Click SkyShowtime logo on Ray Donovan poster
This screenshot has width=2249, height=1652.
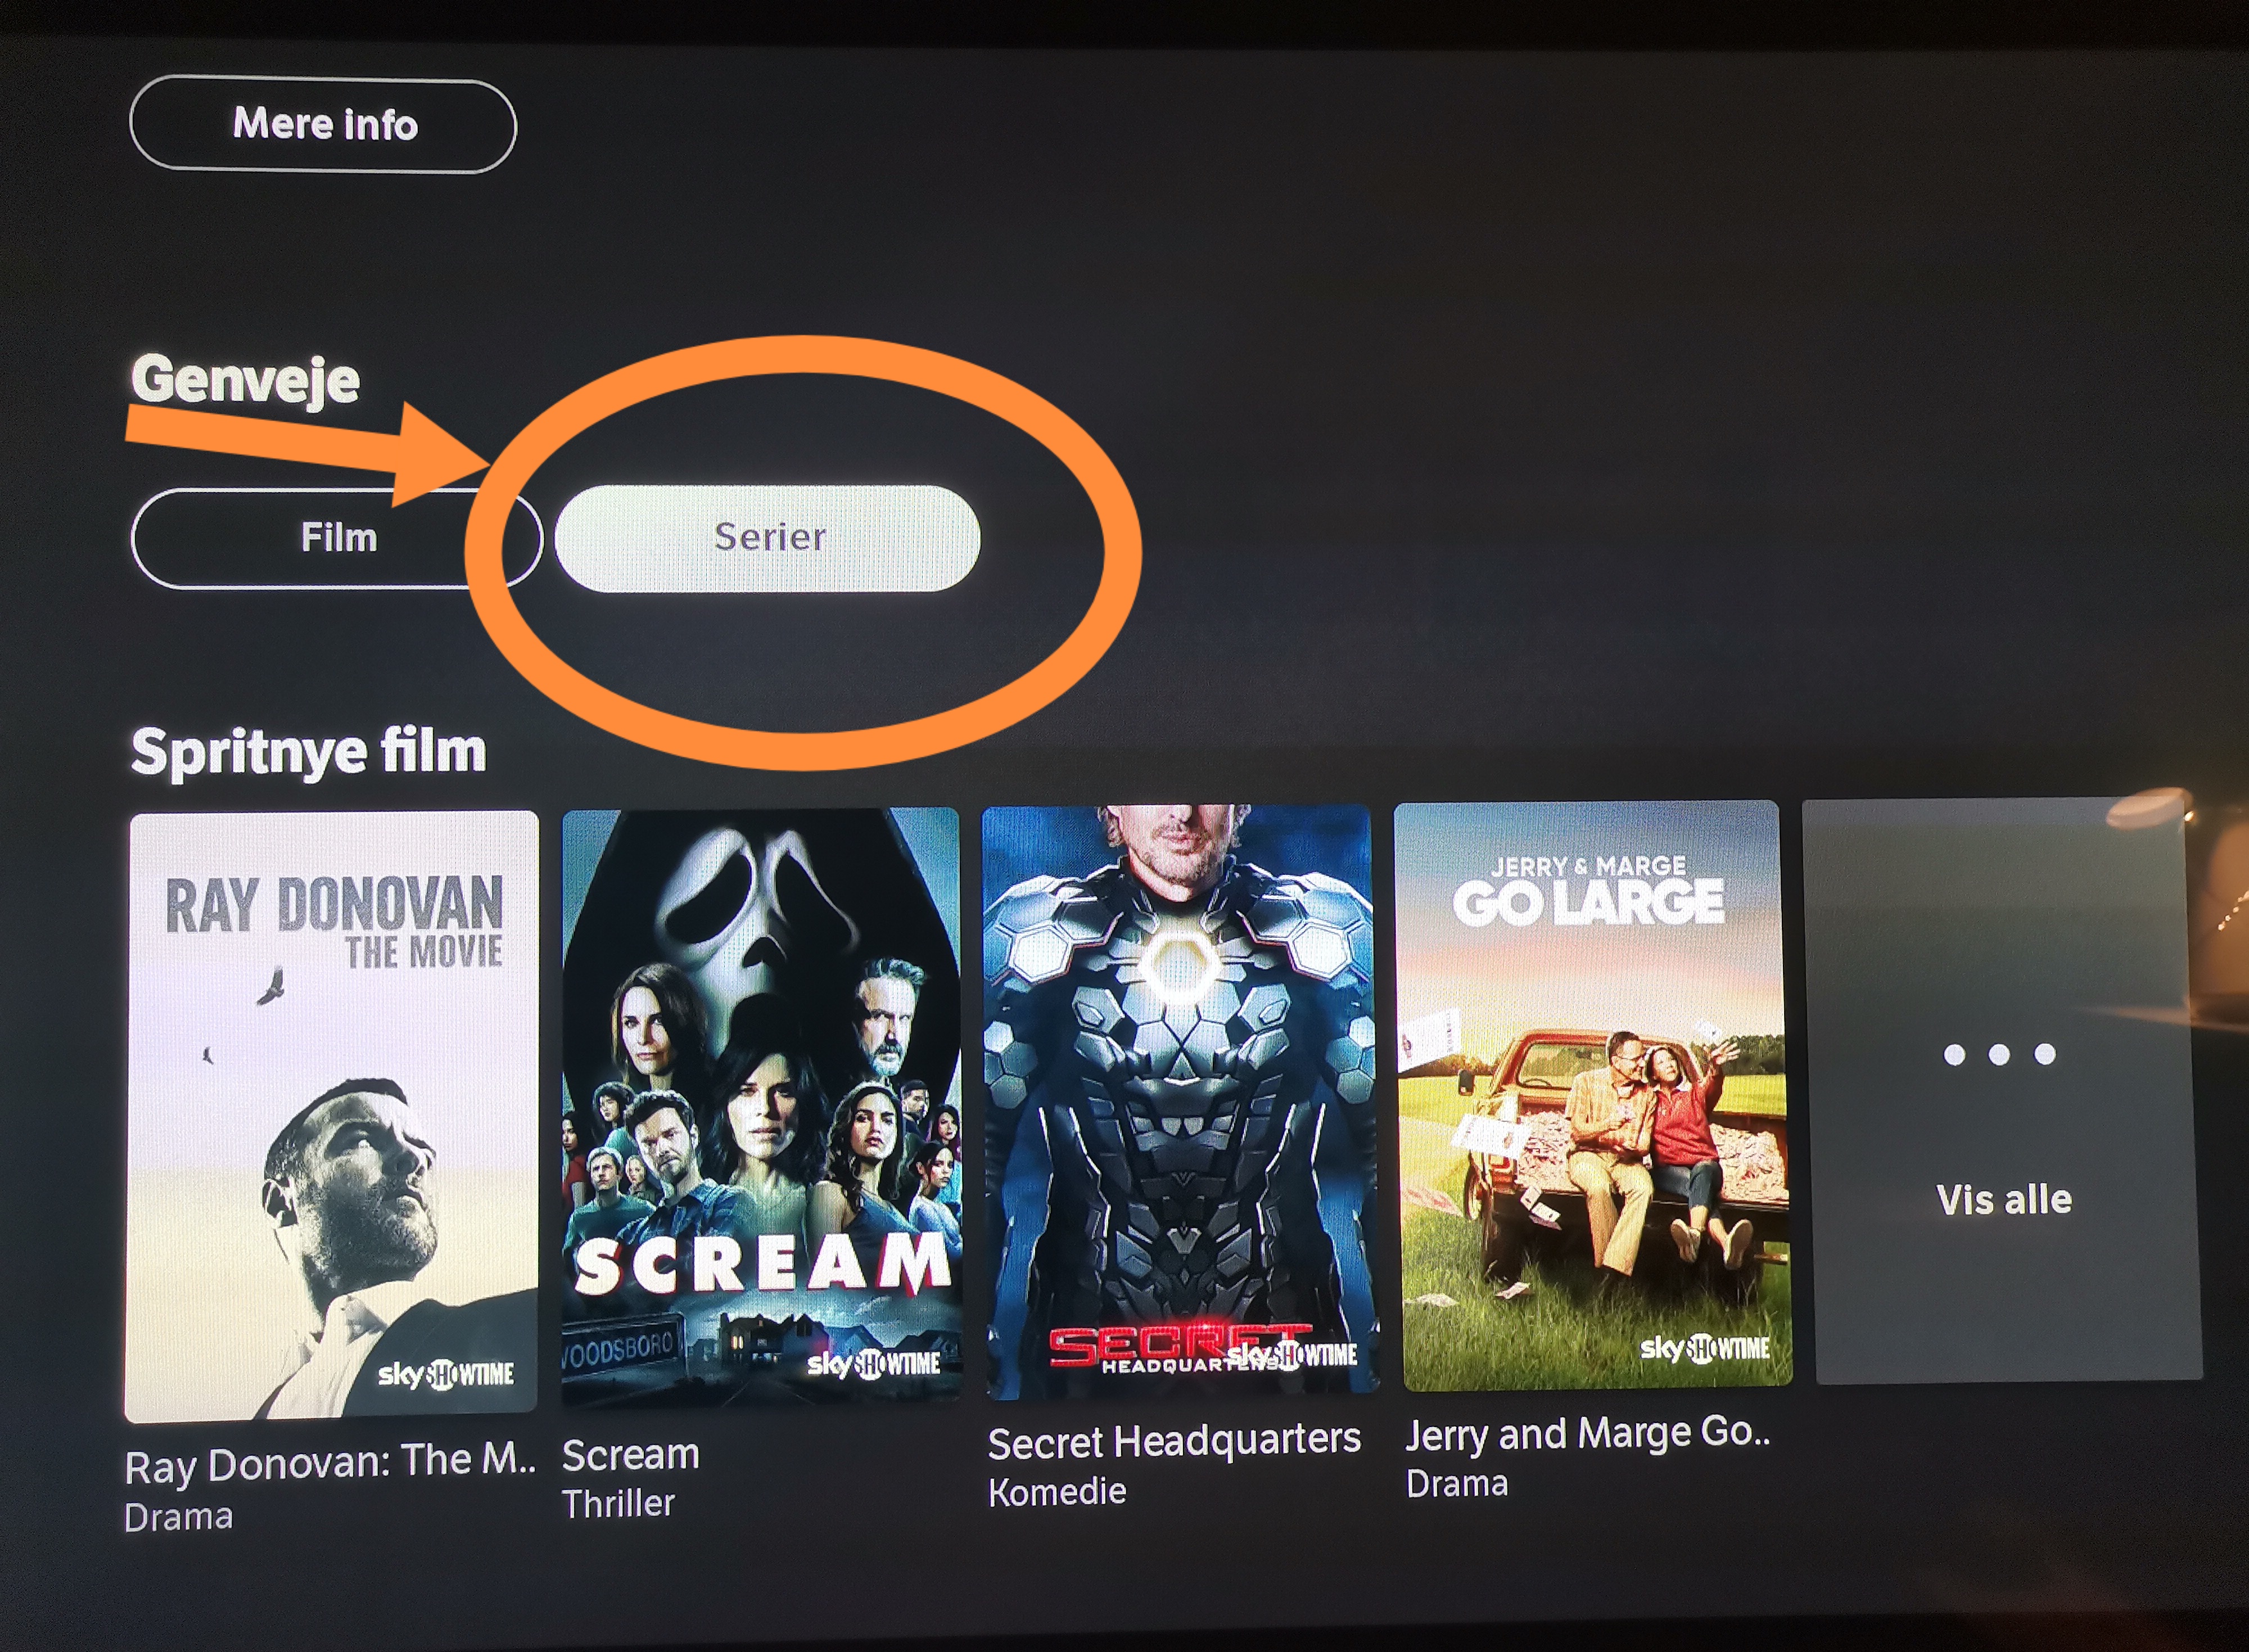click(x=445, y=1375)
